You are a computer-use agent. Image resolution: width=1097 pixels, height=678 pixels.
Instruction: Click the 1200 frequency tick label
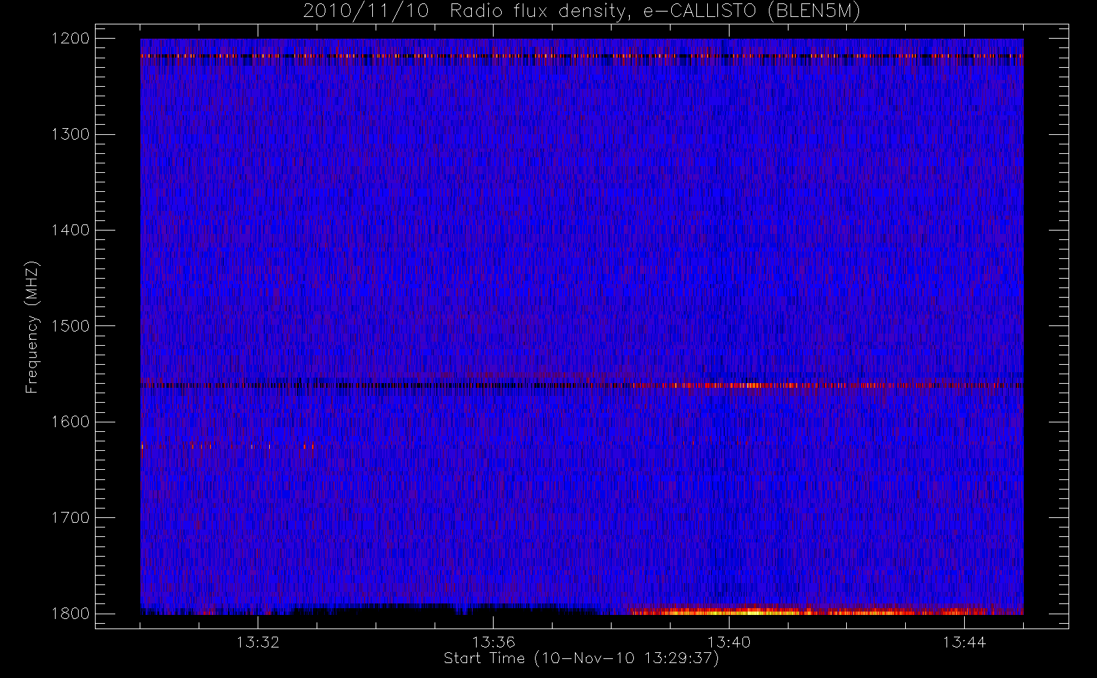coord(71,39)
